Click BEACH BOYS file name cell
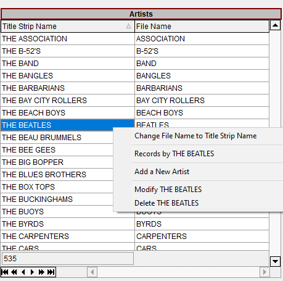 tap(202, 113)
